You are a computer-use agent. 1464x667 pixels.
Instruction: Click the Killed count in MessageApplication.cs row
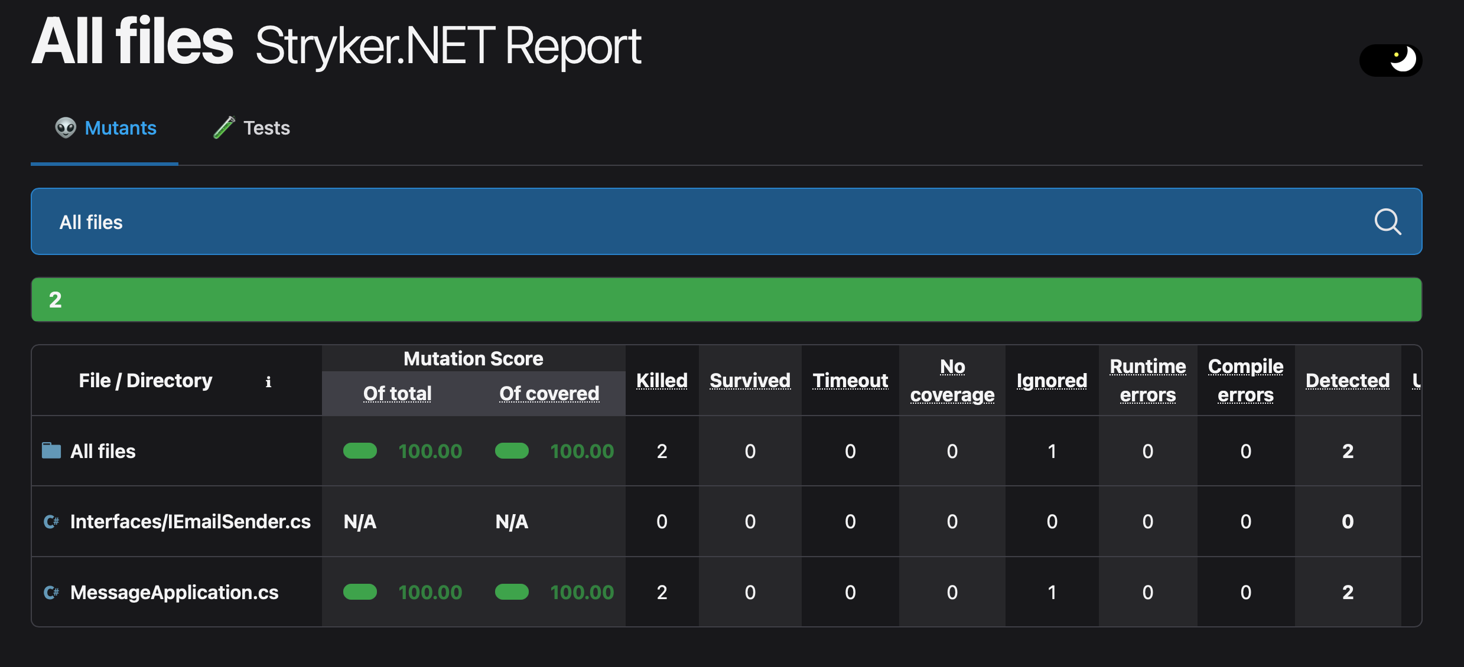pos(662,593)
